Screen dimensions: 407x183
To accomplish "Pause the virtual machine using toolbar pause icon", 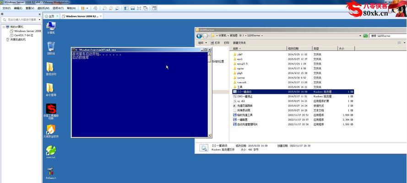I will [83, 8].
